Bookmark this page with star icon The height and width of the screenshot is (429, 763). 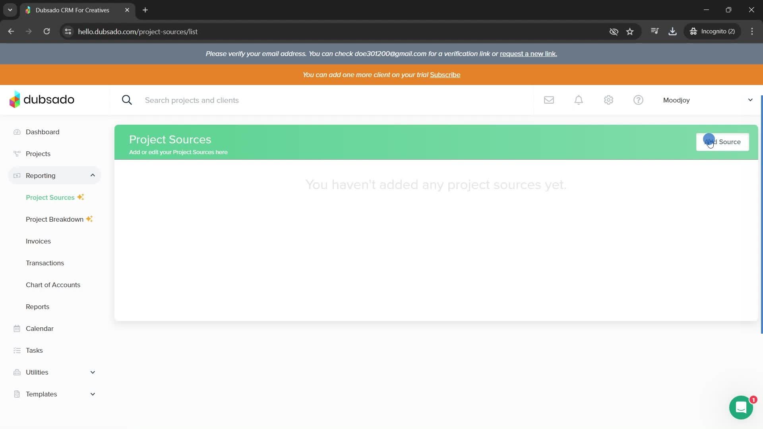[630, 31]
